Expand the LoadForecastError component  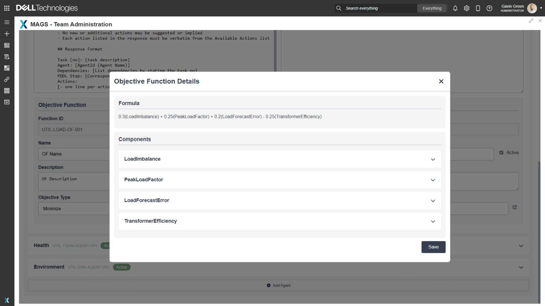[433, 201]
